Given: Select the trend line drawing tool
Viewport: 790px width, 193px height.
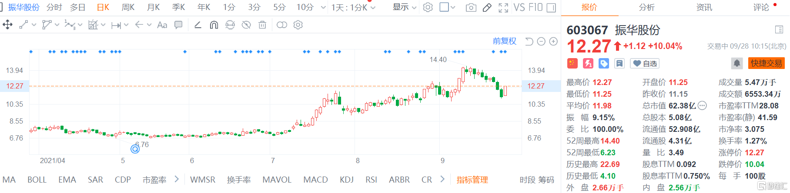Looking at the screenshot, I should click(24, 25).
